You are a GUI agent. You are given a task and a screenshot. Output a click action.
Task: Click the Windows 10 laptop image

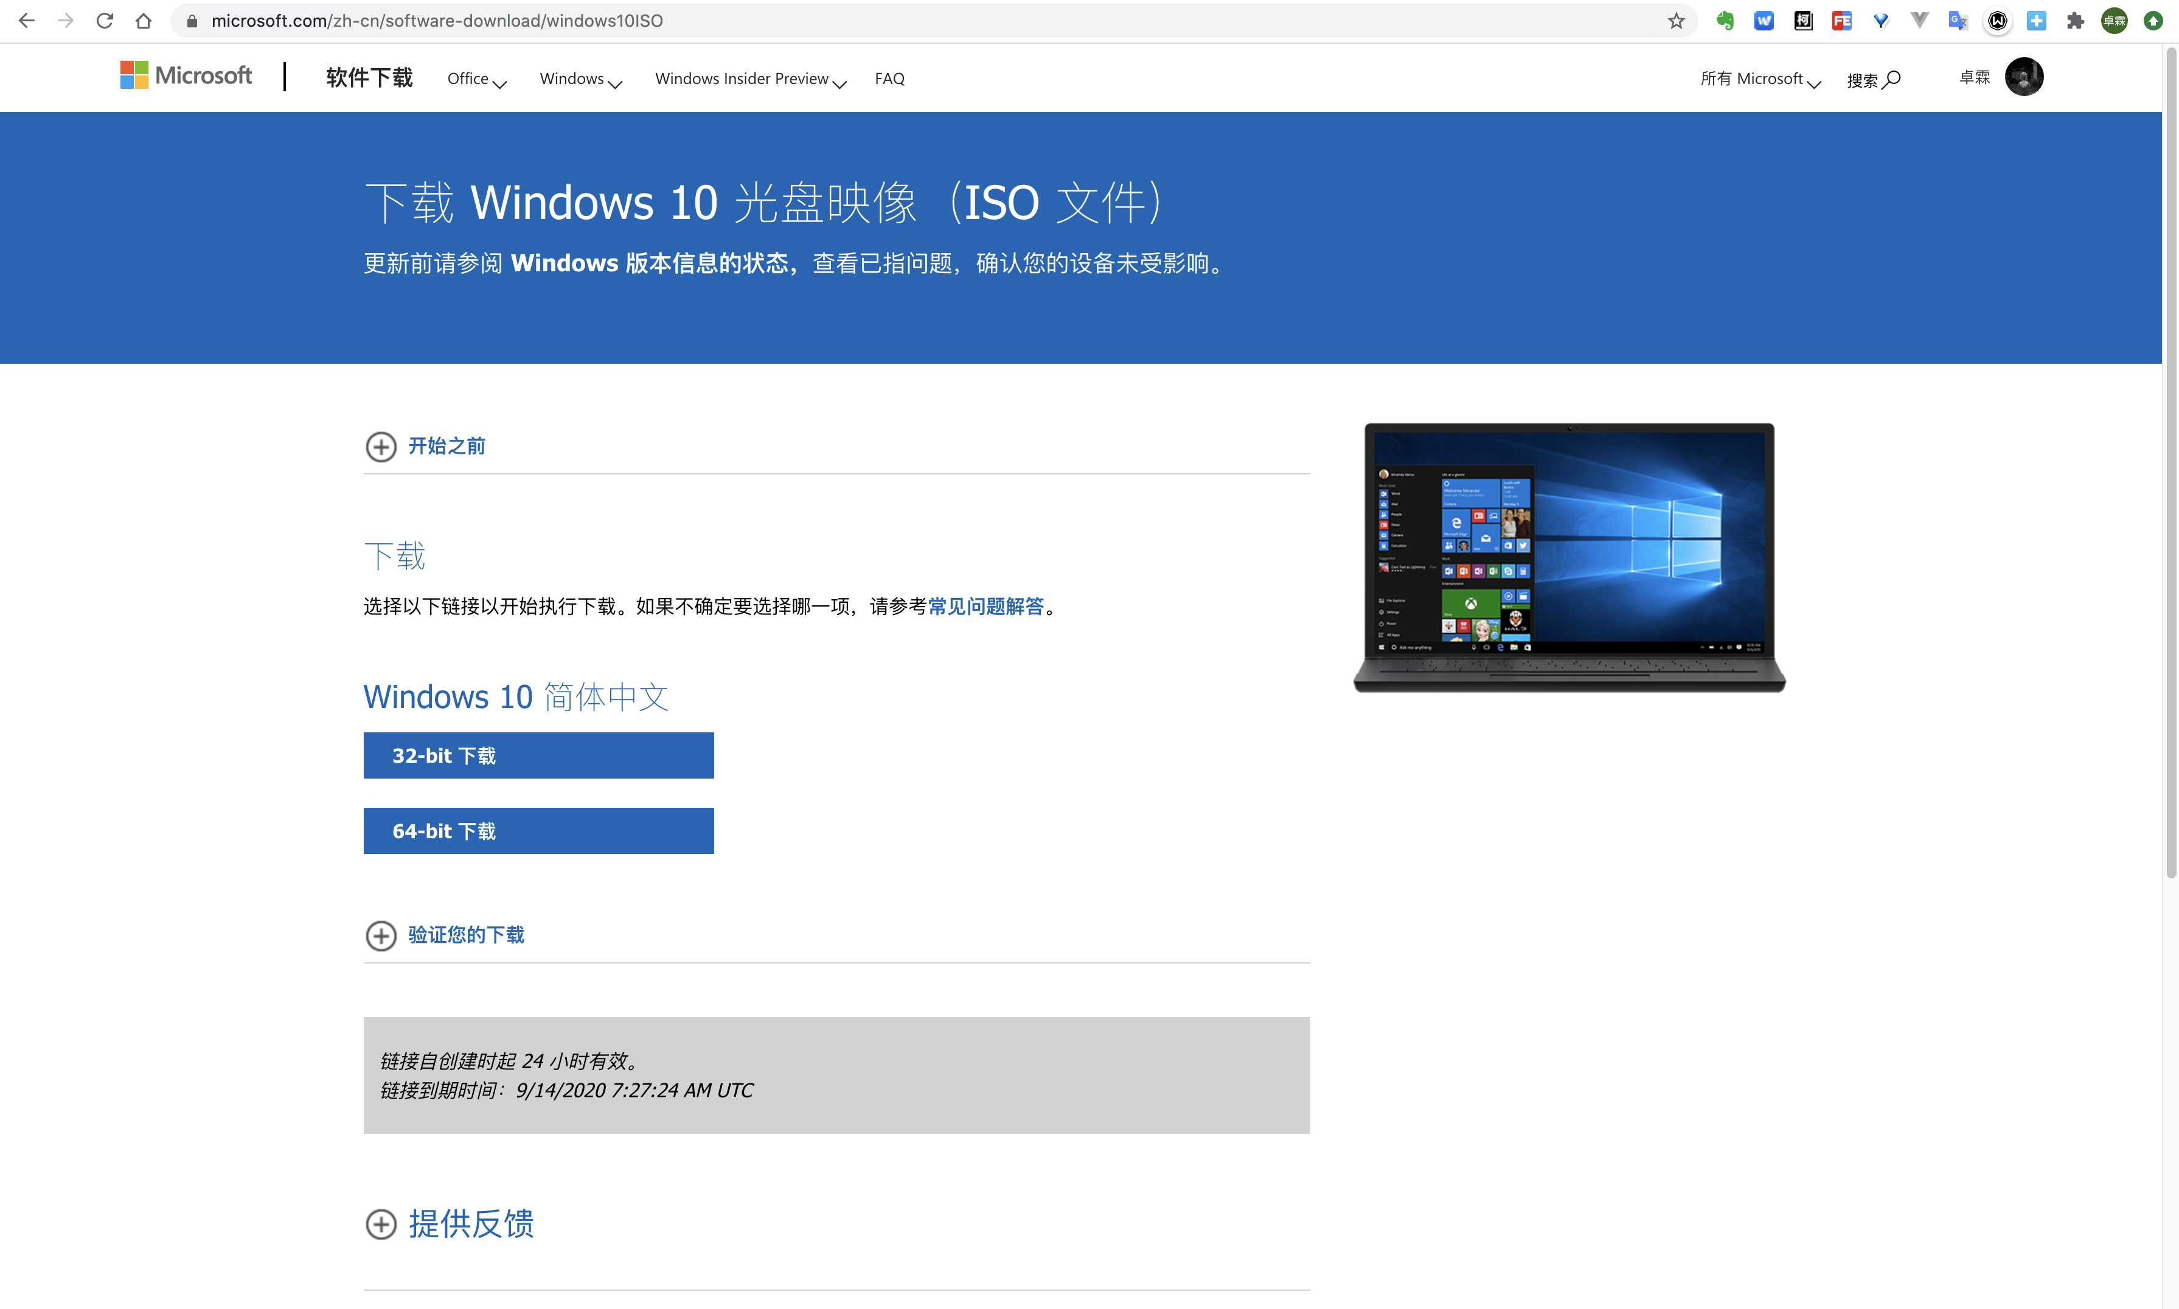click(1568, 557)
